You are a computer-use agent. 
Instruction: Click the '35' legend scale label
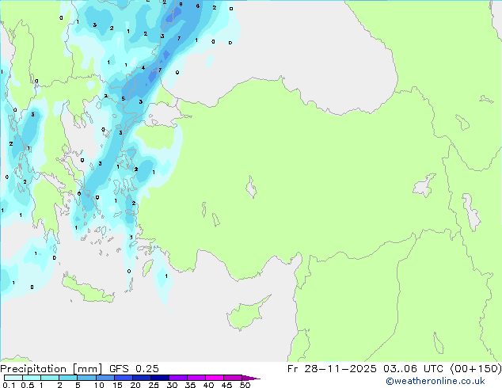click(x=190, y=385)
